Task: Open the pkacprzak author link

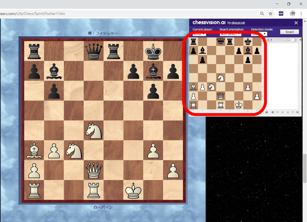Action: [x=238, y=23]
